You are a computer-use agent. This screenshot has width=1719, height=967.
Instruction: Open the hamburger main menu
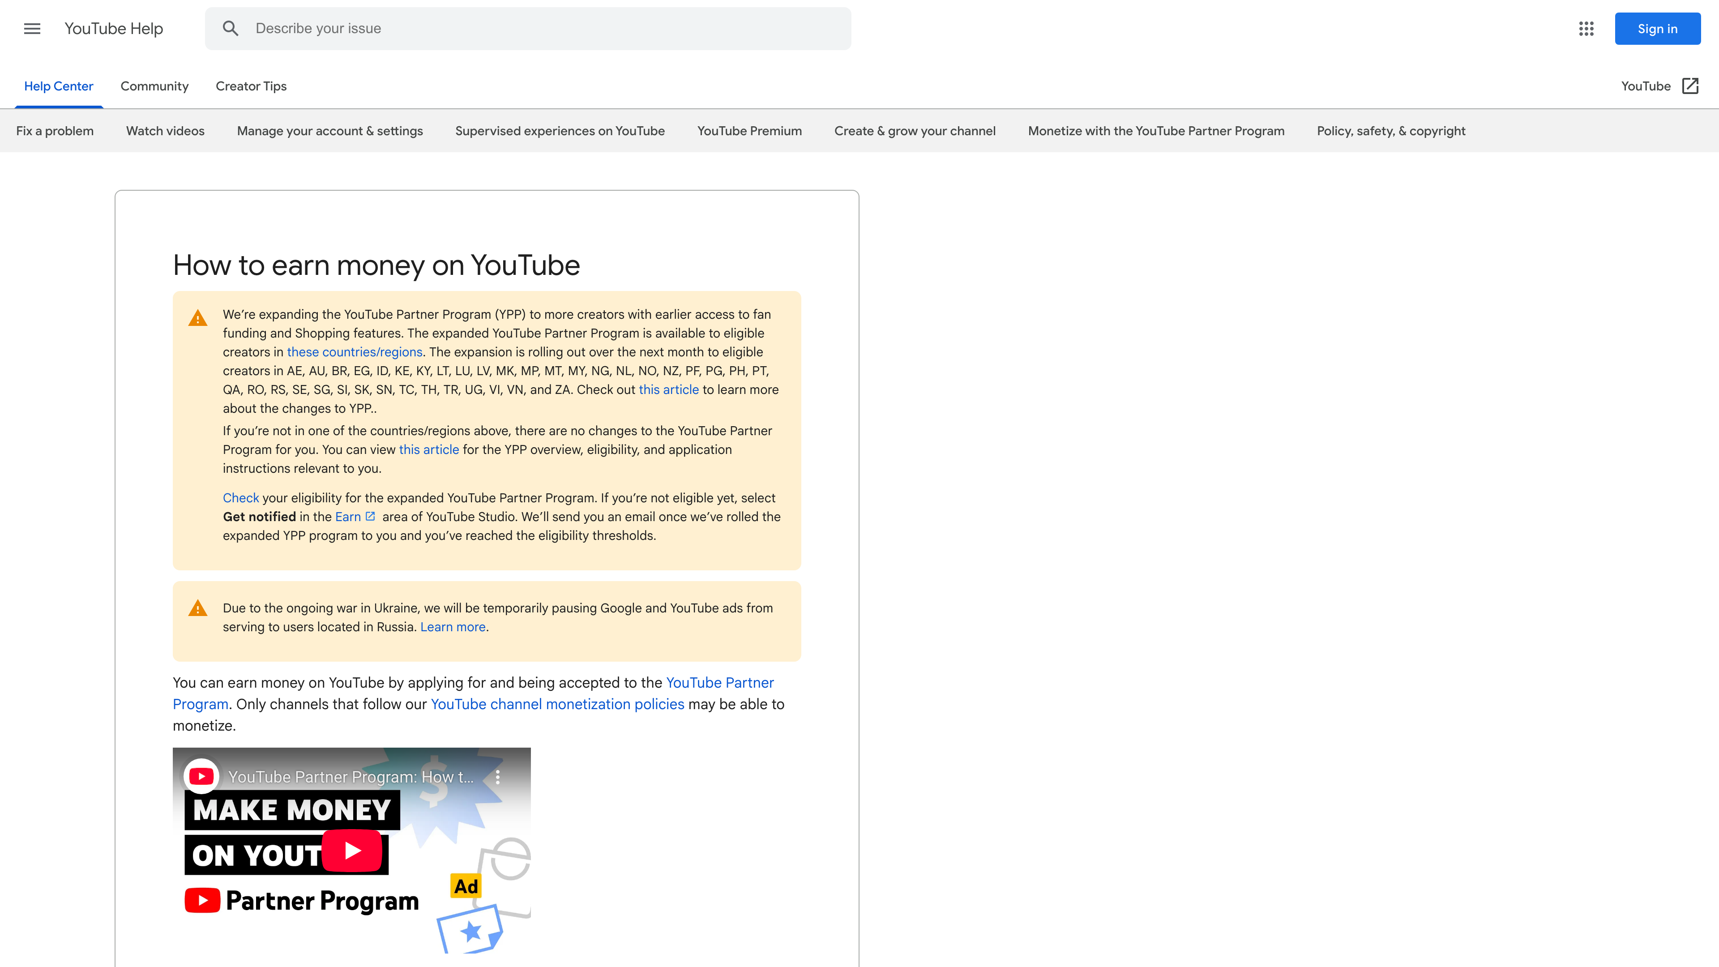[32, 29]
